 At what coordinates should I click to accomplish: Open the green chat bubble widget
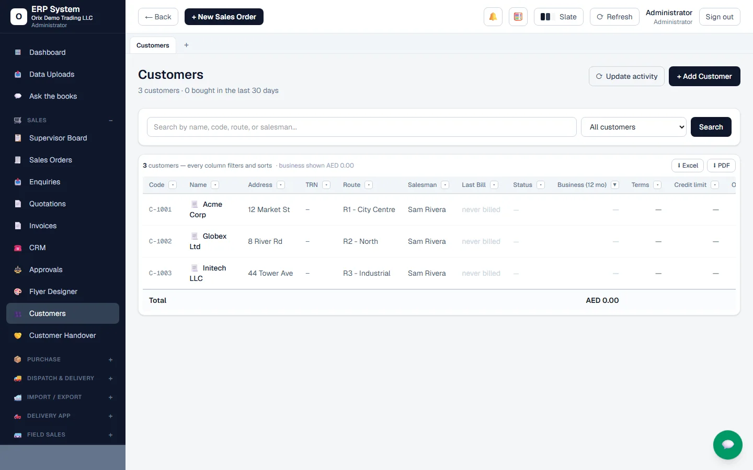[727, 444]
